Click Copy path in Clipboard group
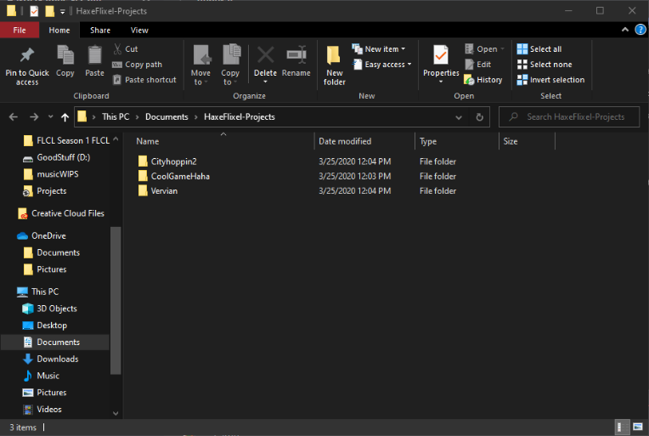This screenshot has width=649, height=436. [138, 65]
